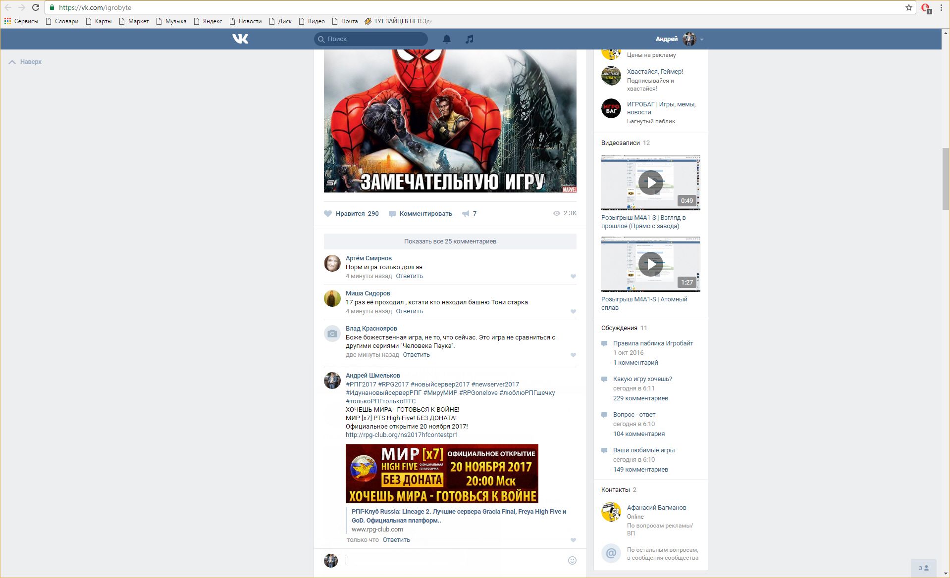
Task: Reply to Миша Сидоров's comment
Action: tap(409, 311)
